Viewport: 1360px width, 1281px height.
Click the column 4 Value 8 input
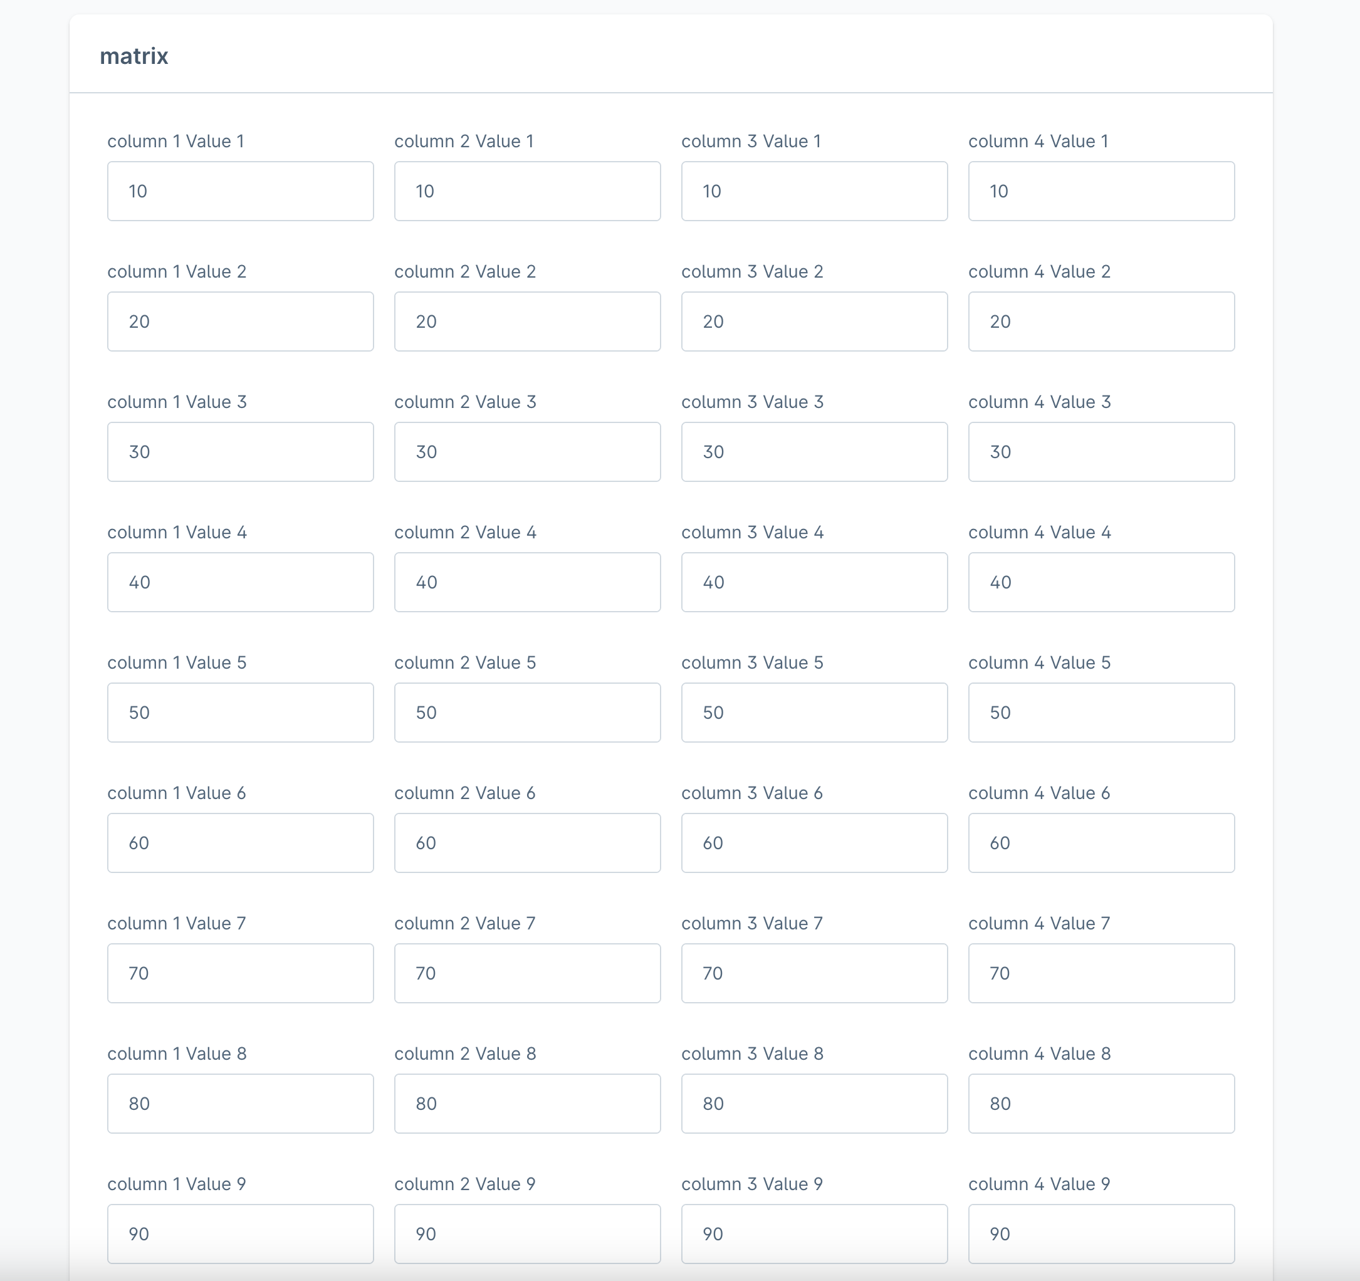coord(1101,1103)
